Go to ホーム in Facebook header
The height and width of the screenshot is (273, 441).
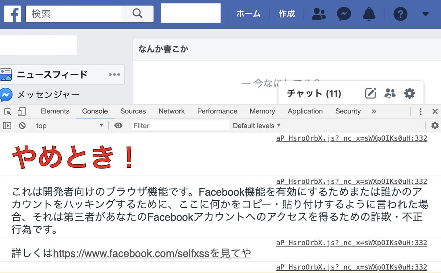[248, 14]
